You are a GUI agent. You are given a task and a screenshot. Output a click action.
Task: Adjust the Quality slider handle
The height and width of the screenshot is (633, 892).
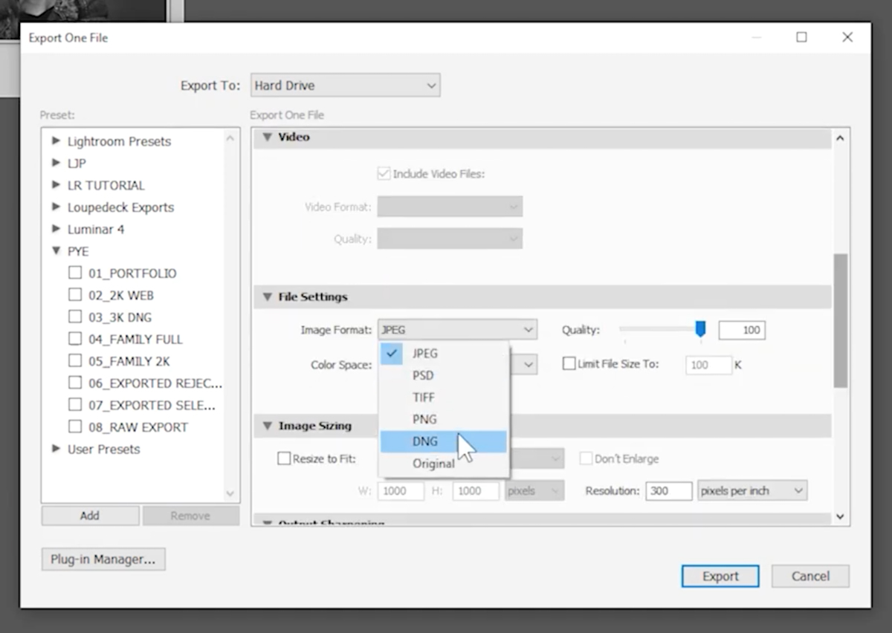tap(700, 329)
